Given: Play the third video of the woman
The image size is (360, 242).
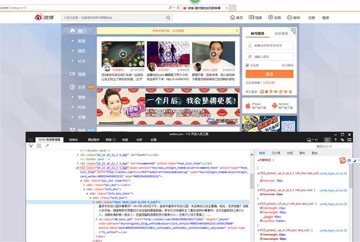Looking at the screenshot, I should 214,54.
